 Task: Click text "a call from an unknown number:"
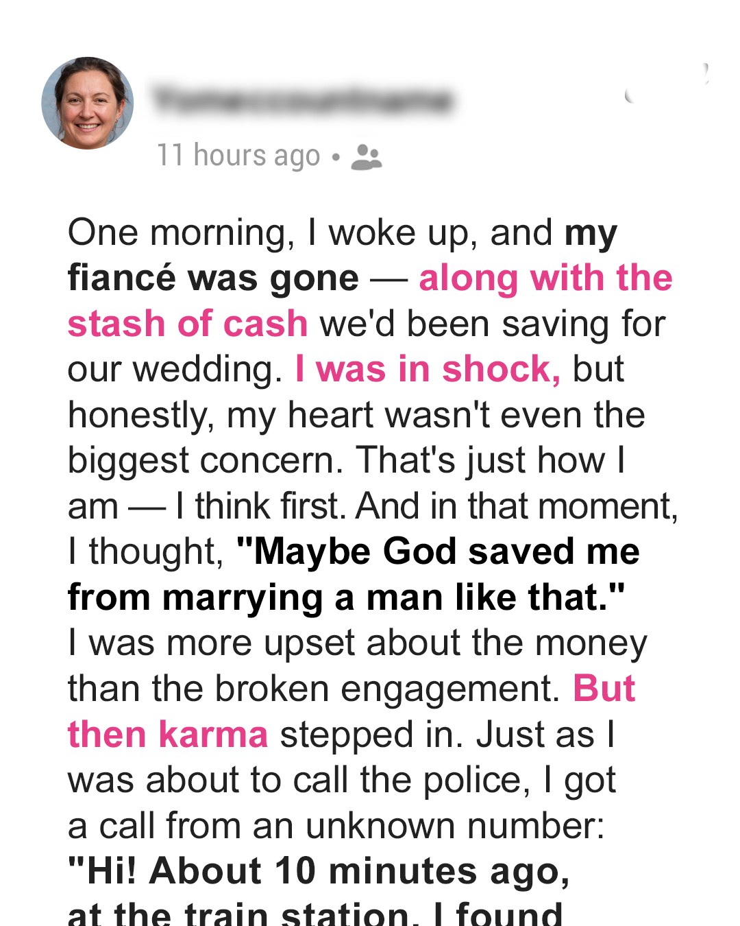pos(336,826)
